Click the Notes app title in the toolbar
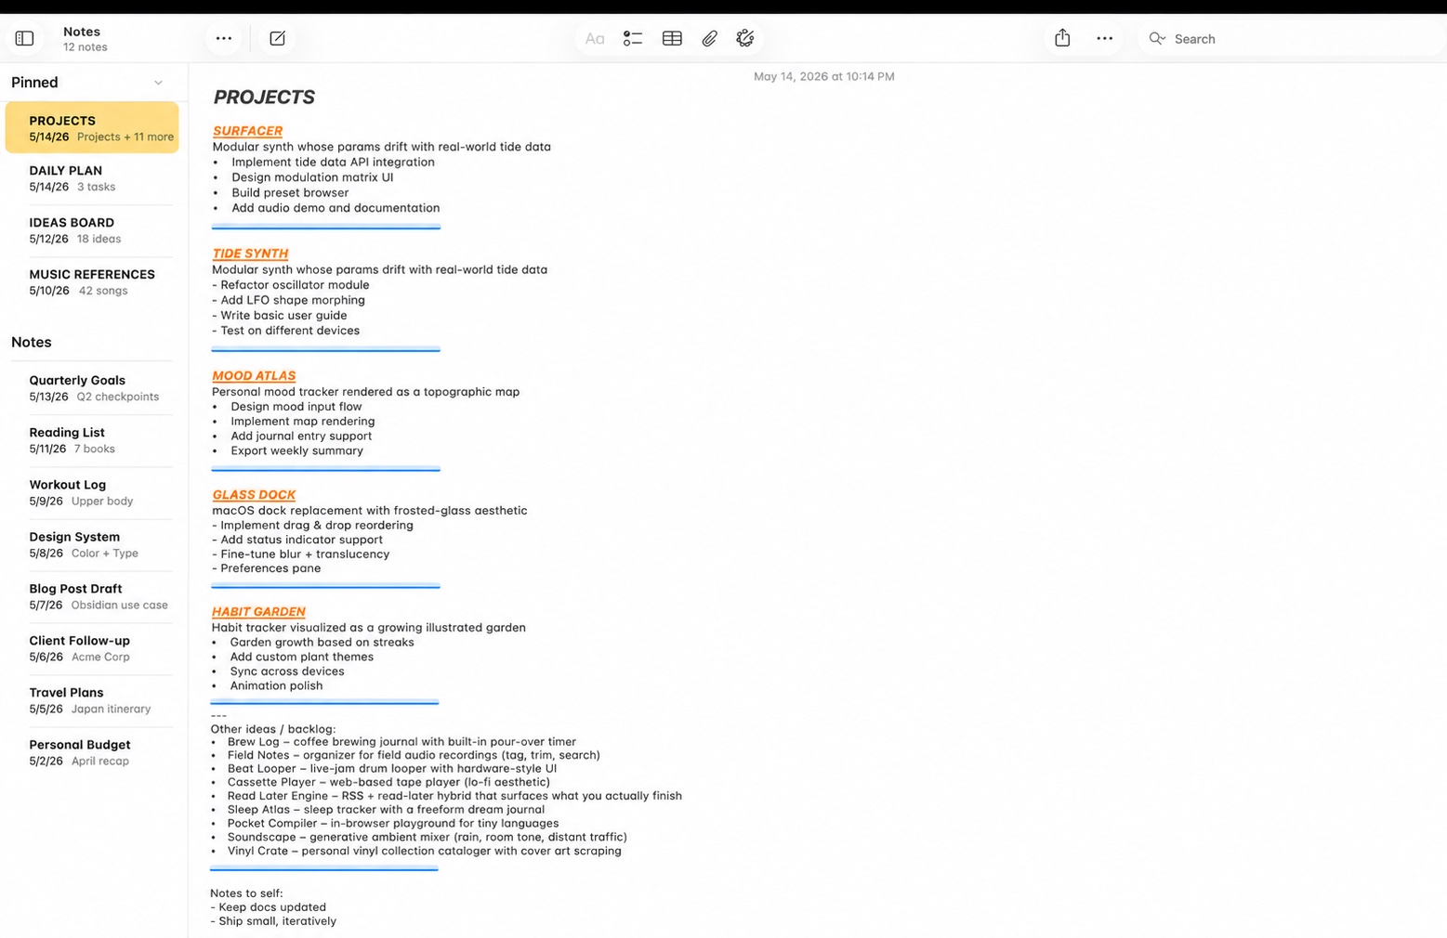 (82, 32)
